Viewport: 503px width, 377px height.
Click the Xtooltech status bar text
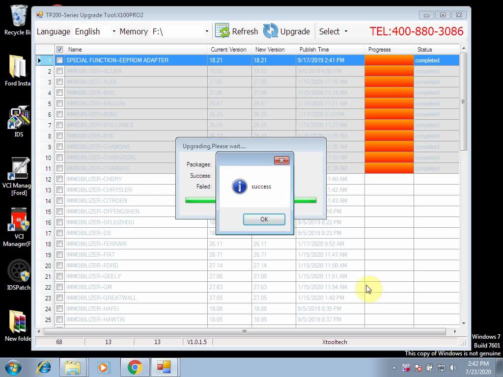335,342
